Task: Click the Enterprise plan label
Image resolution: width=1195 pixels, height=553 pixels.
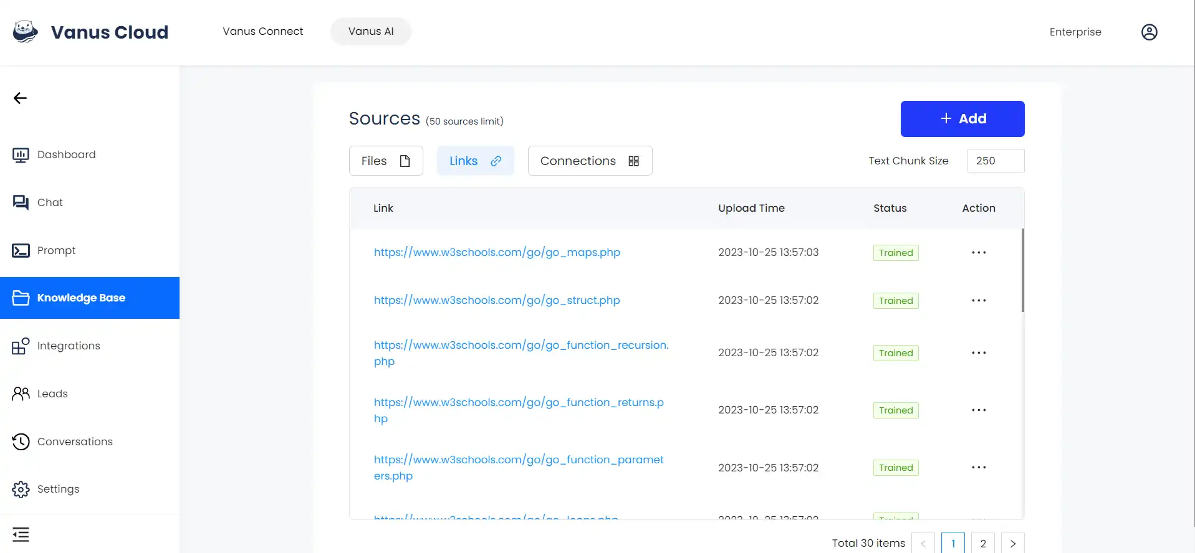Action: coord(1075,32)
